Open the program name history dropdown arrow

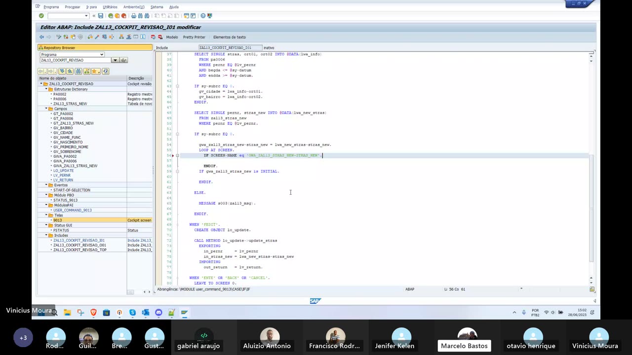pyautogui.click(x=115, y=60)
